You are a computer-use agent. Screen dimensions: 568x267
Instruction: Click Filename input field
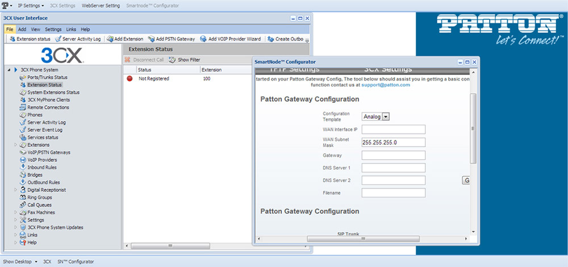[x=394, y=193]
